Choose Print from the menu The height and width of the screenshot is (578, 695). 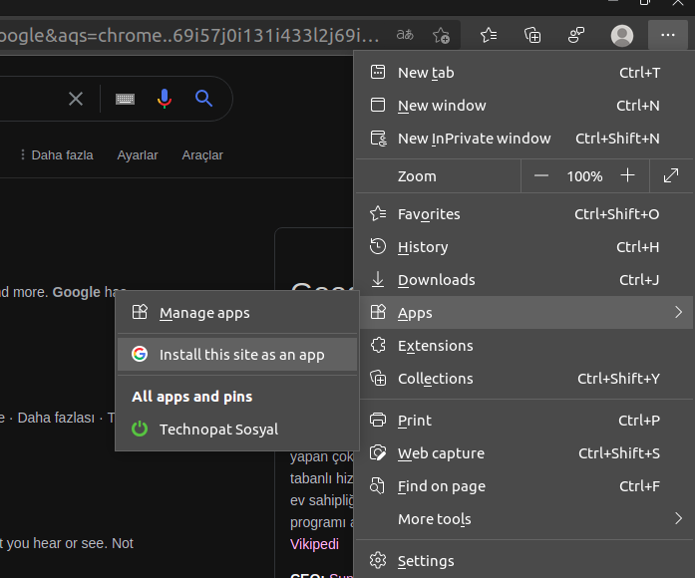click(x=524, y=420)
